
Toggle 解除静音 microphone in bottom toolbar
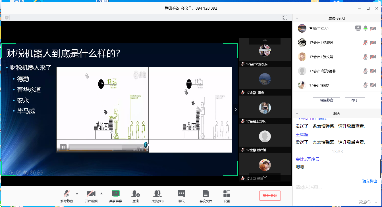(x=67, y=194)
